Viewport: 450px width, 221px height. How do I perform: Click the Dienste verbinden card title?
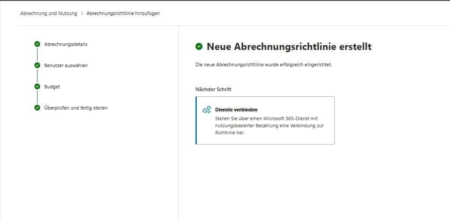point(236,110)
